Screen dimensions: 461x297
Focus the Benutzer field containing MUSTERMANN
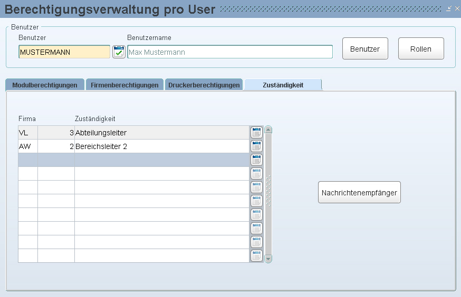[64, 52]
